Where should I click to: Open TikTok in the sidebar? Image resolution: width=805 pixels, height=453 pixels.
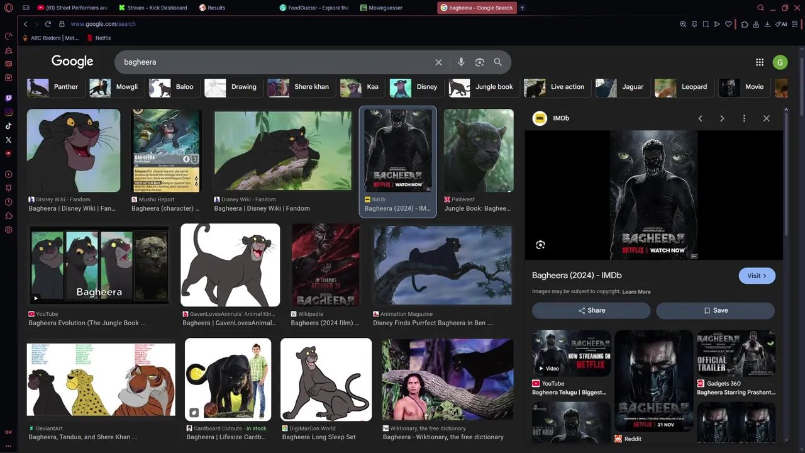(9, 126)
